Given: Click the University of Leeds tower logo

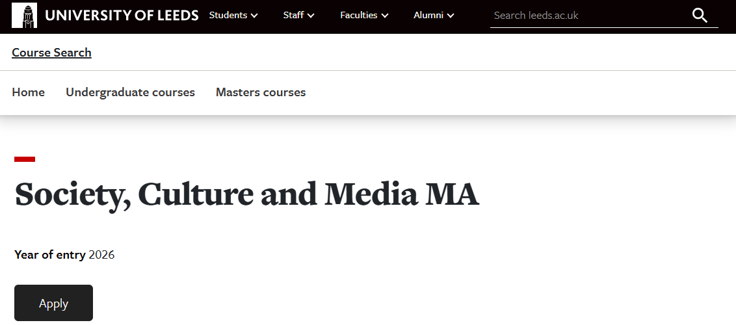Looking at the screenshot, I should [x=25, y=15].
